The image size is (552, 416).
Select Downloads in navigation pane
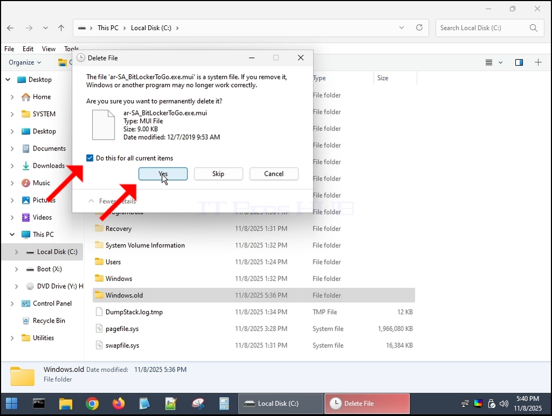(x=49, y=165)
